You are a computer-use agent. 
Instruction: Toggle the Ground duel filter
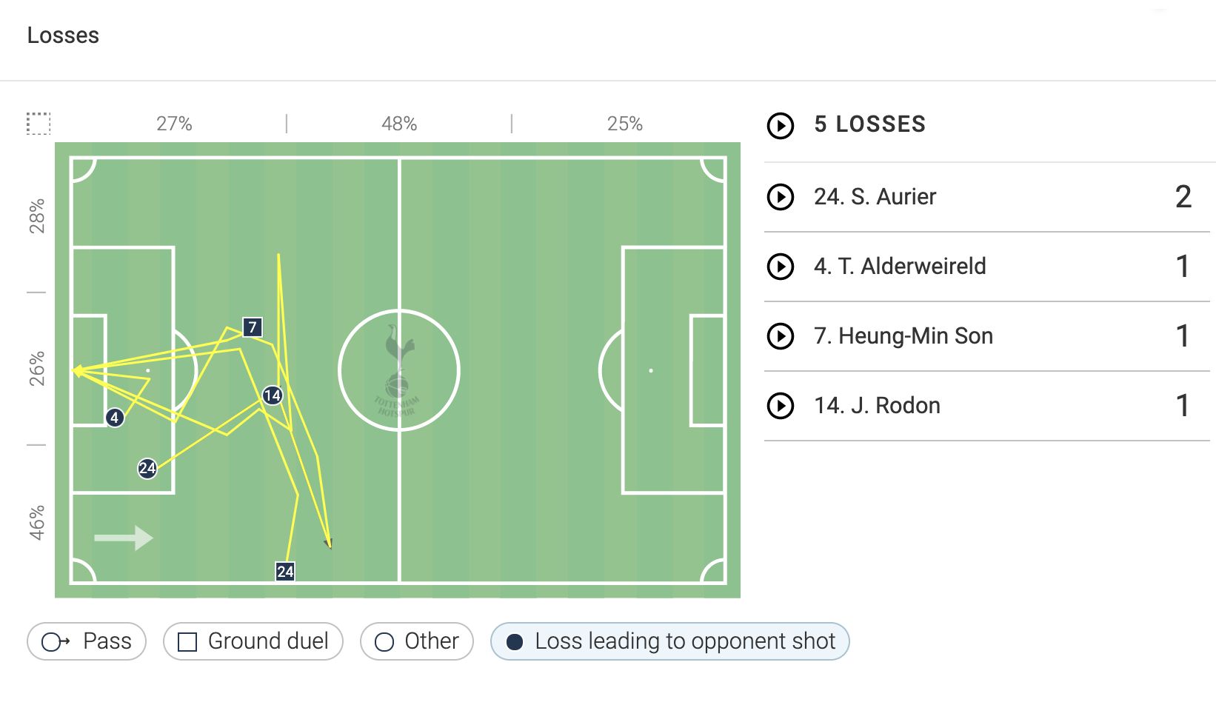253,641
